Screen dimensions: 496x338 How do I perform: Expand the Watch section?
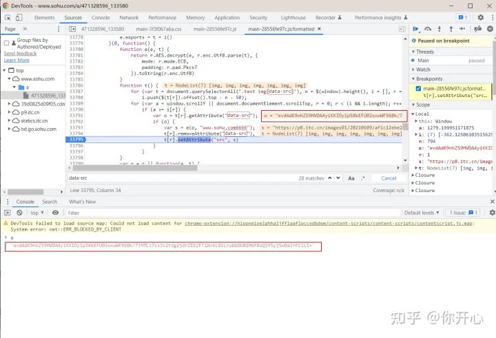[x=422, y=70]
